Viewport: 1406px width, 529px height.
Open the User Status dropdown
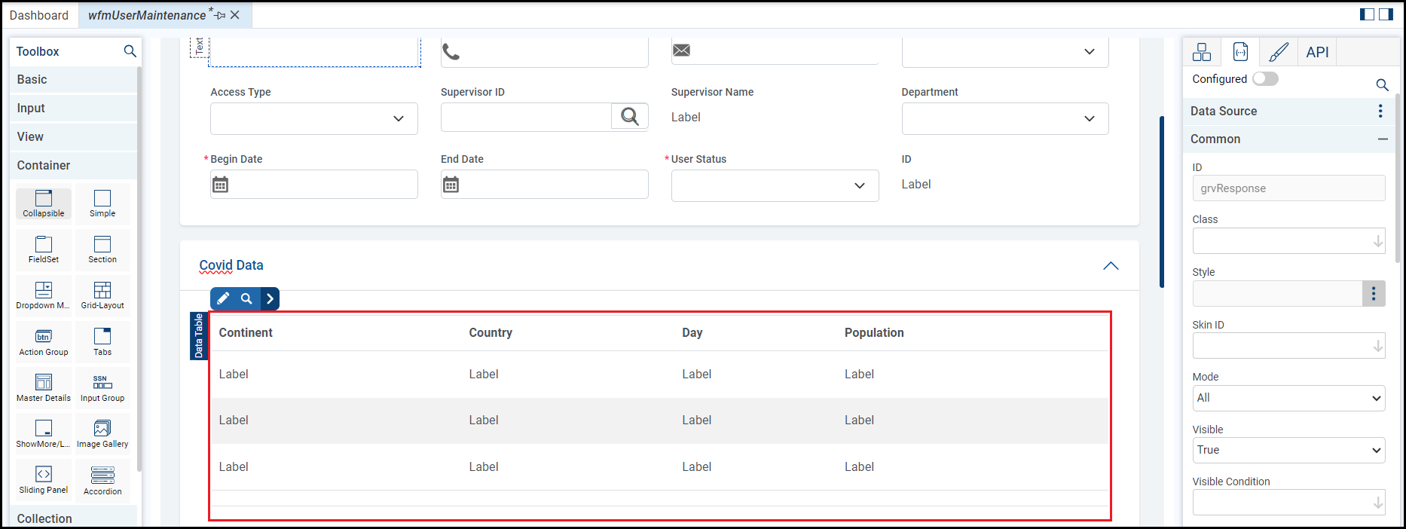pyautogui.click(x=775, y=186)
